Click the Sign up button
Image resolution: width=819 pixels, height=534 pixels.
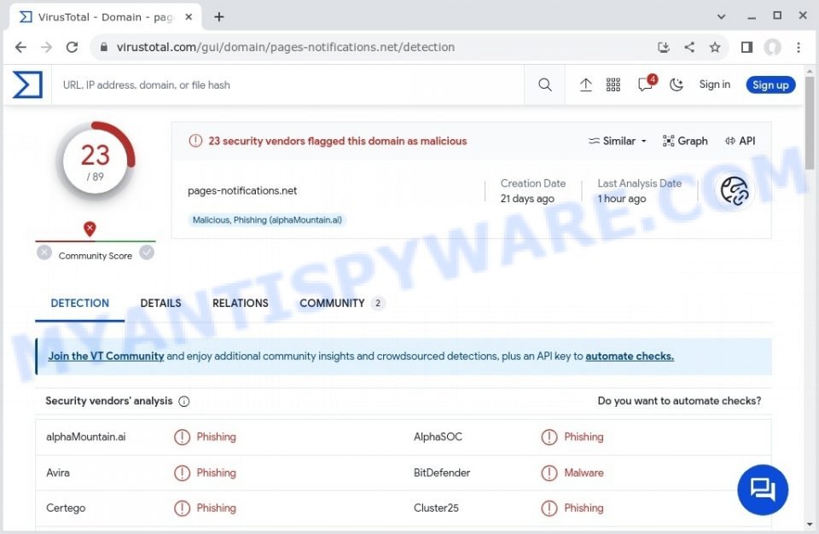click(x=770, y=84)
